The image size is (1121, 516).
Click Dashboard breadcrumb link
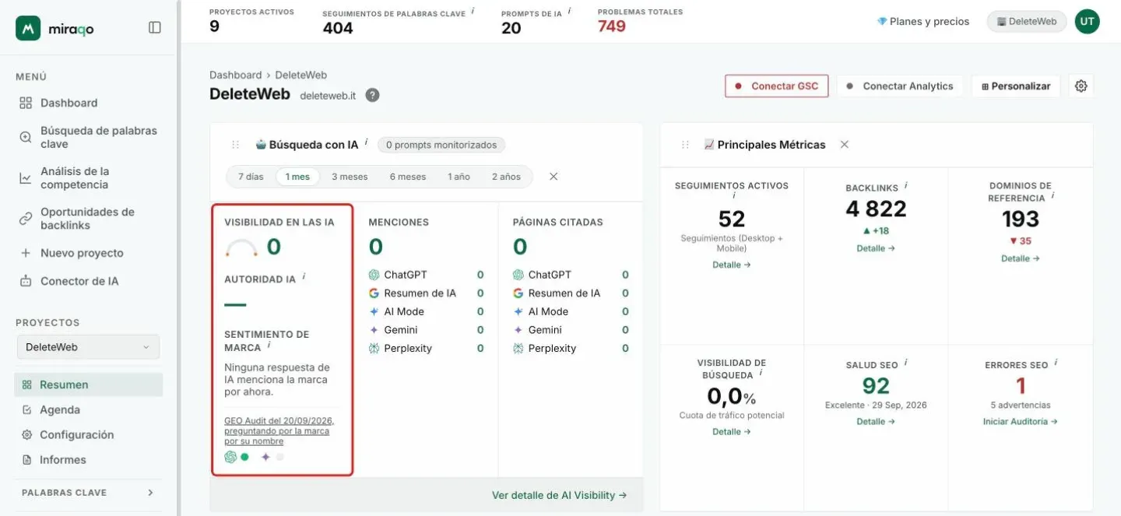click(235, 75)
